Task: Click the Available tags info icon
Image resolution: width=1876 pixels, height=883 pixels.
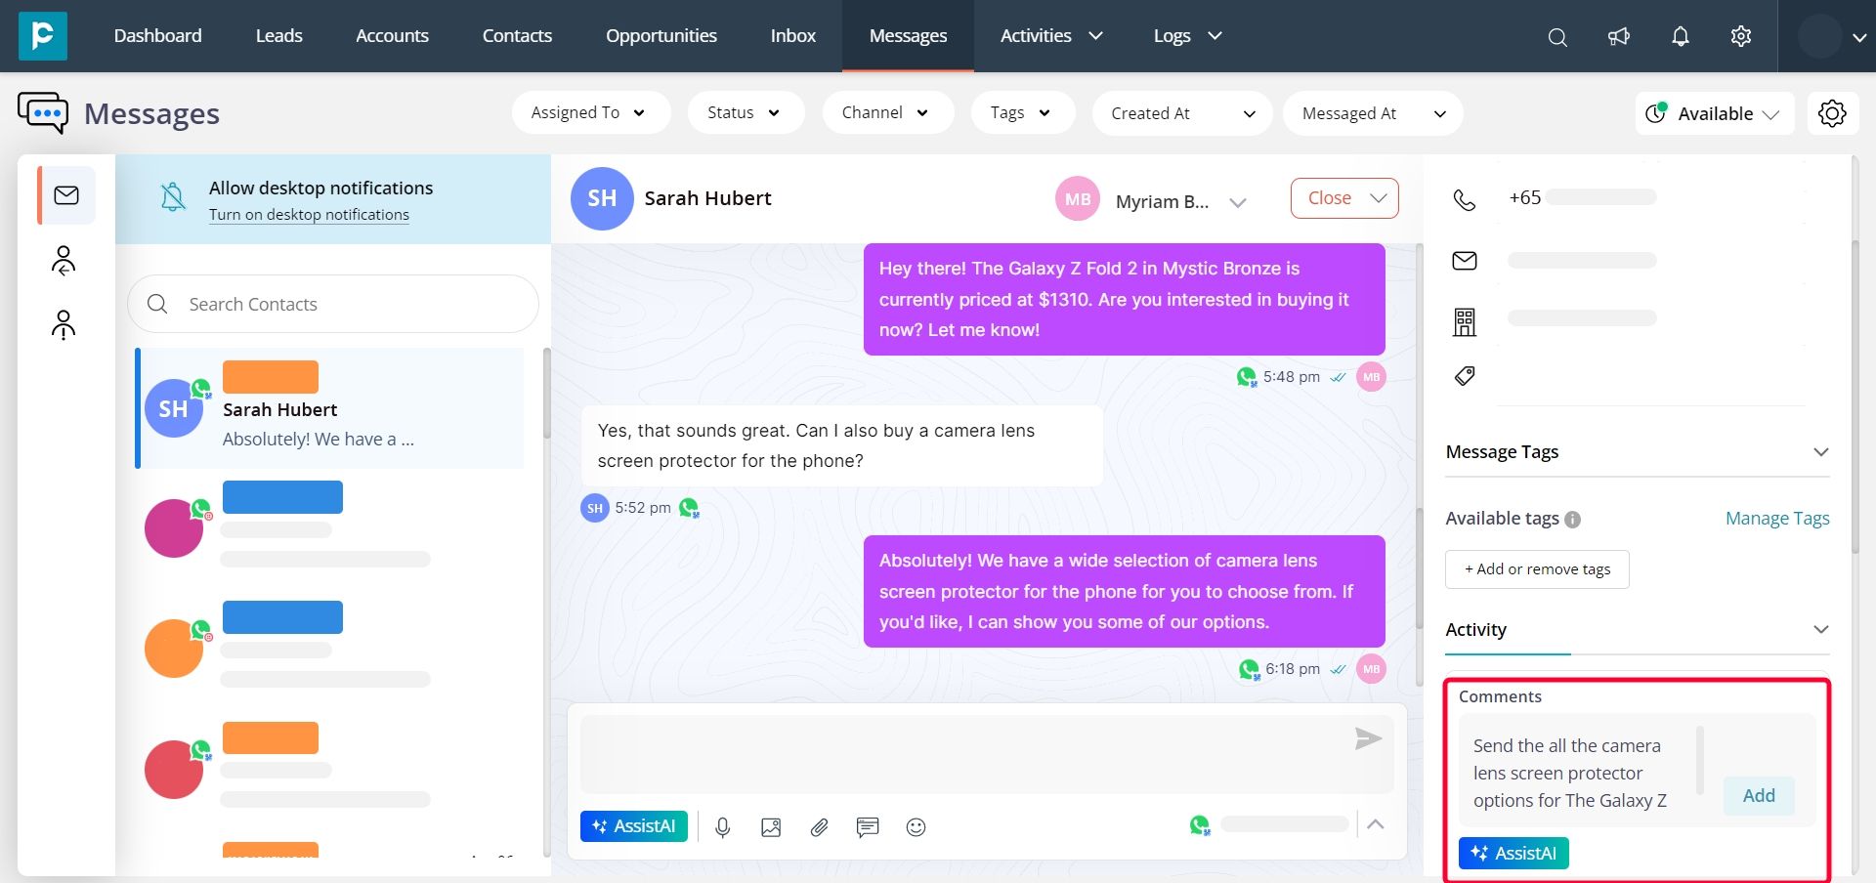Action: (1573, 520)
